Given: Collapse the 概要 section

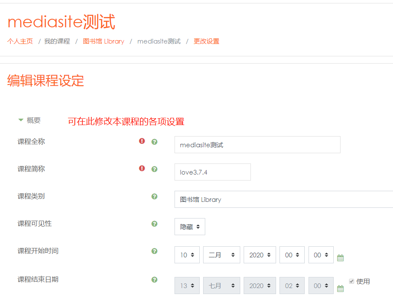Looking at the screenshot, I should coord(21,120).
